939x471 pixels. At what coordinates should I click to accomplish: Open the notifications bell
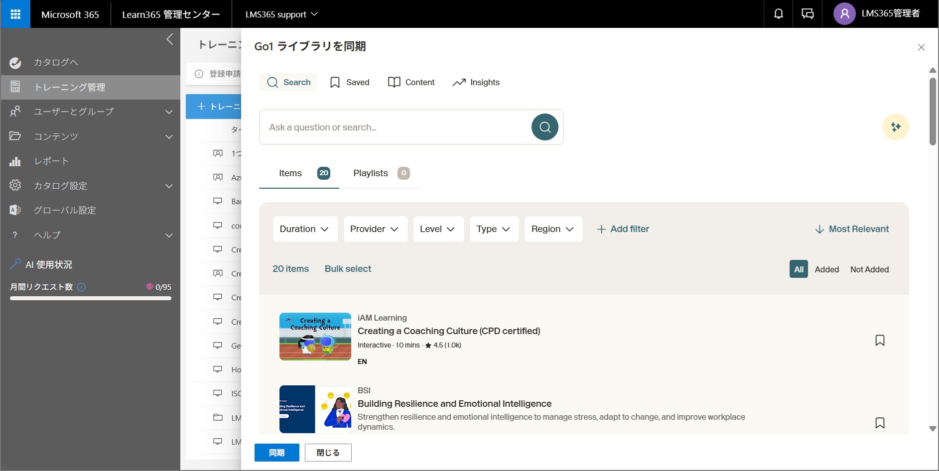[x=778, y=14]
